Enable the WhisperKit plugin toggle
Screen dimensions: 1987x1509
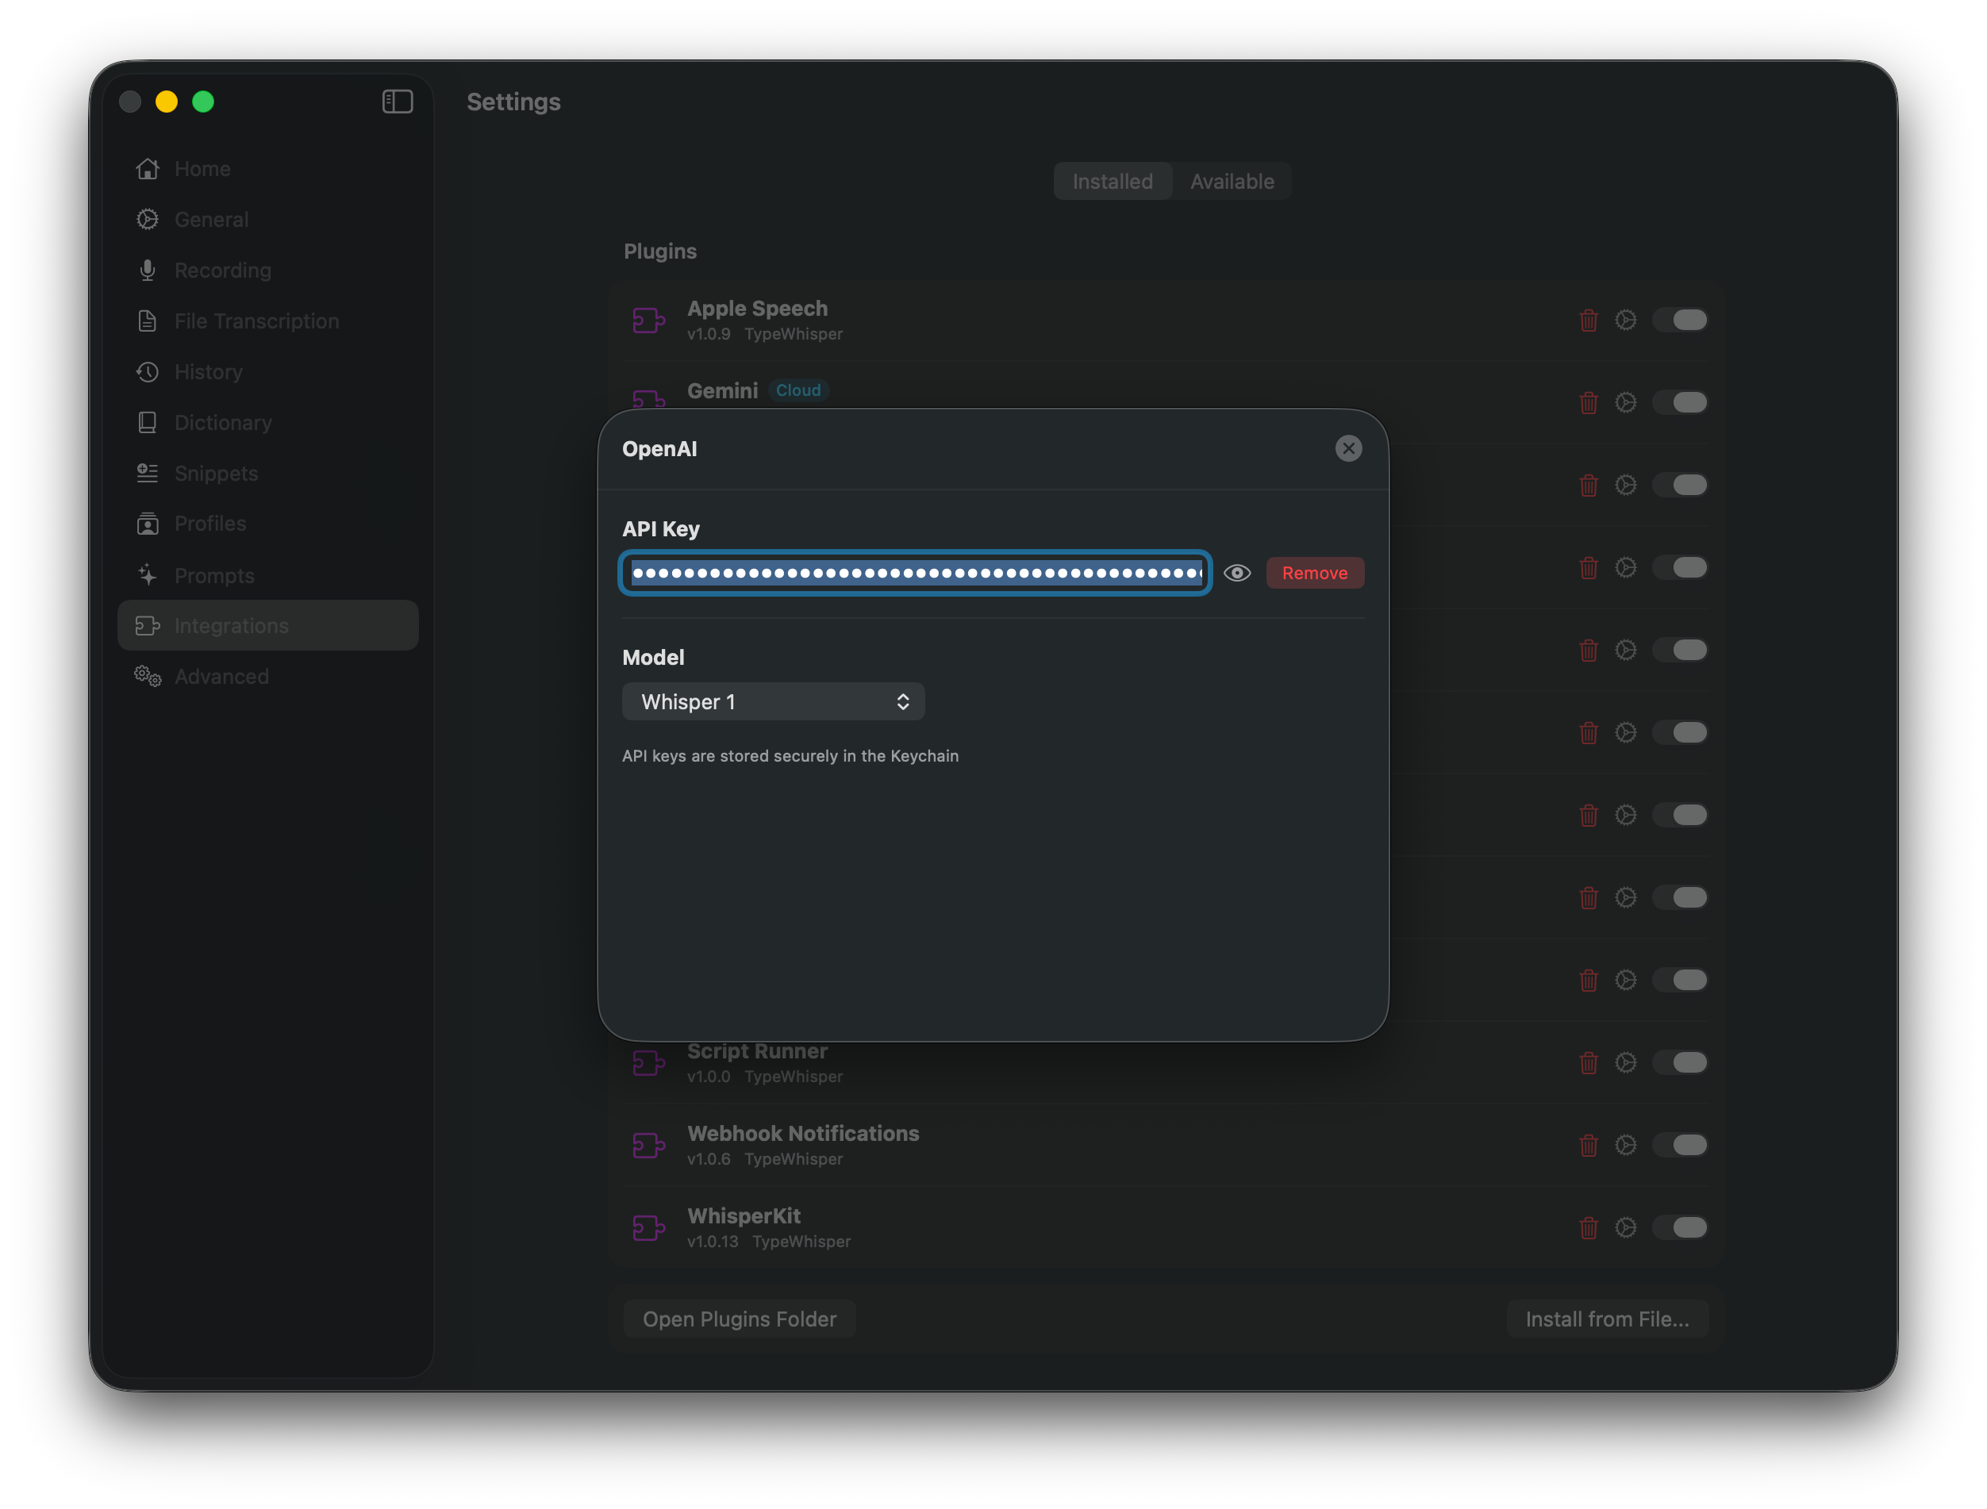coord(1681,1228)
